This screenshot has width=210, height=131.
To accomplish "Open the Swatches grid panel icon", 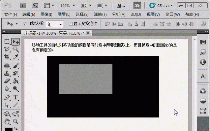I will [203, 42].
